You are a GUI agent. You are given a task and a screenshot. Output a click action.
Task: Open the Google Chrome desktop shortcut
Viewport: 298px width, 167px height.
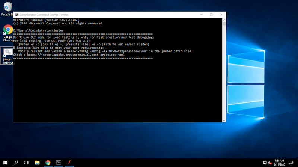click(x=8, y=33)
